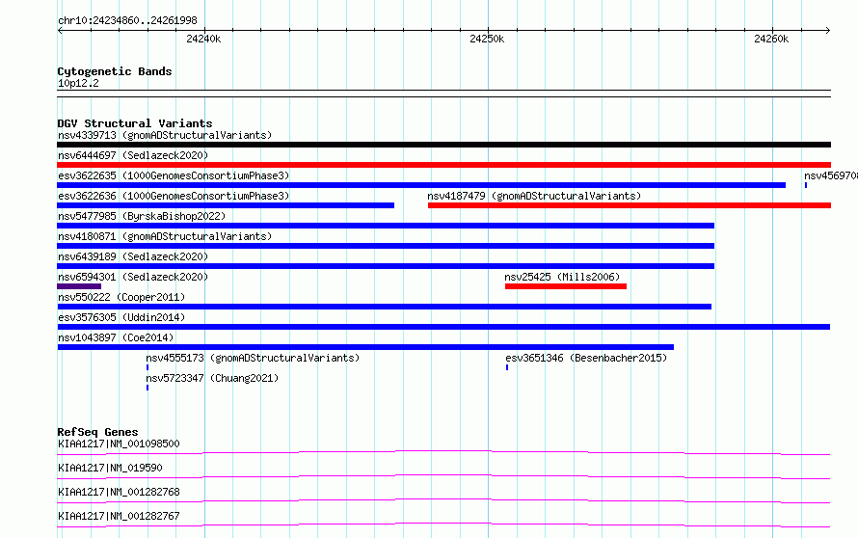Click the DGV Structural Variants track title

coord(135,123)
